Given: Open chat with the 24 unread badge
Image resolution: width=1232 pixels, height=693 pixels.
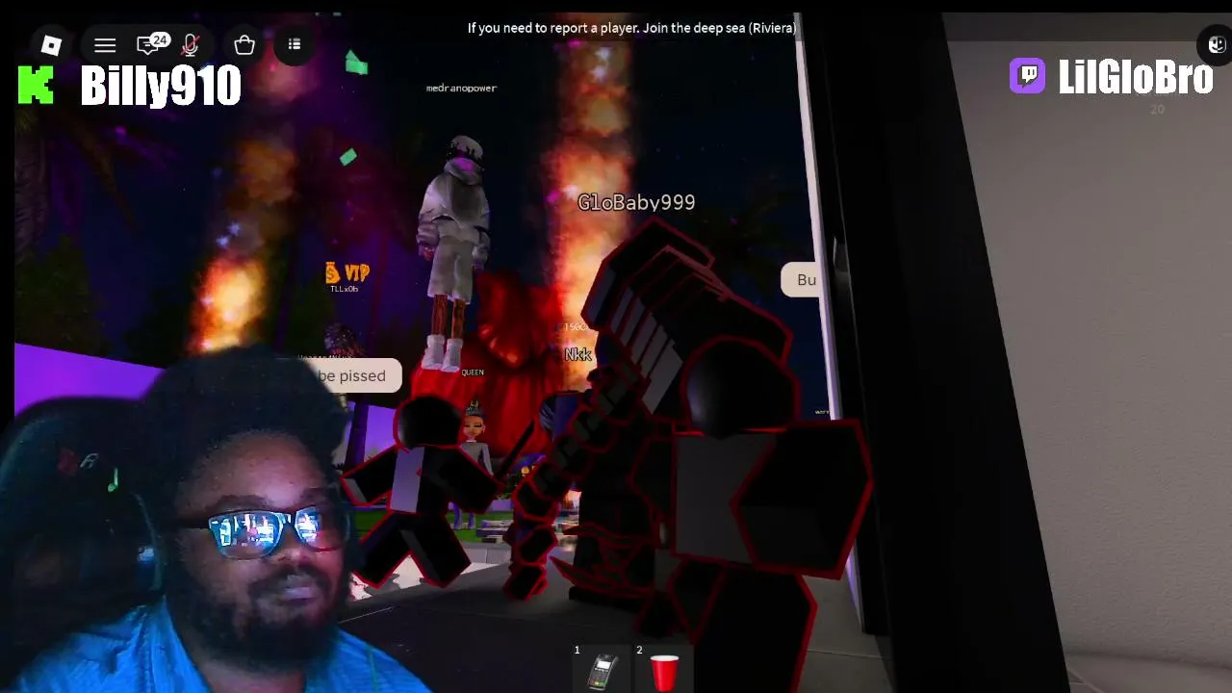Looking at the screenshot, I should tap(152, 43).
